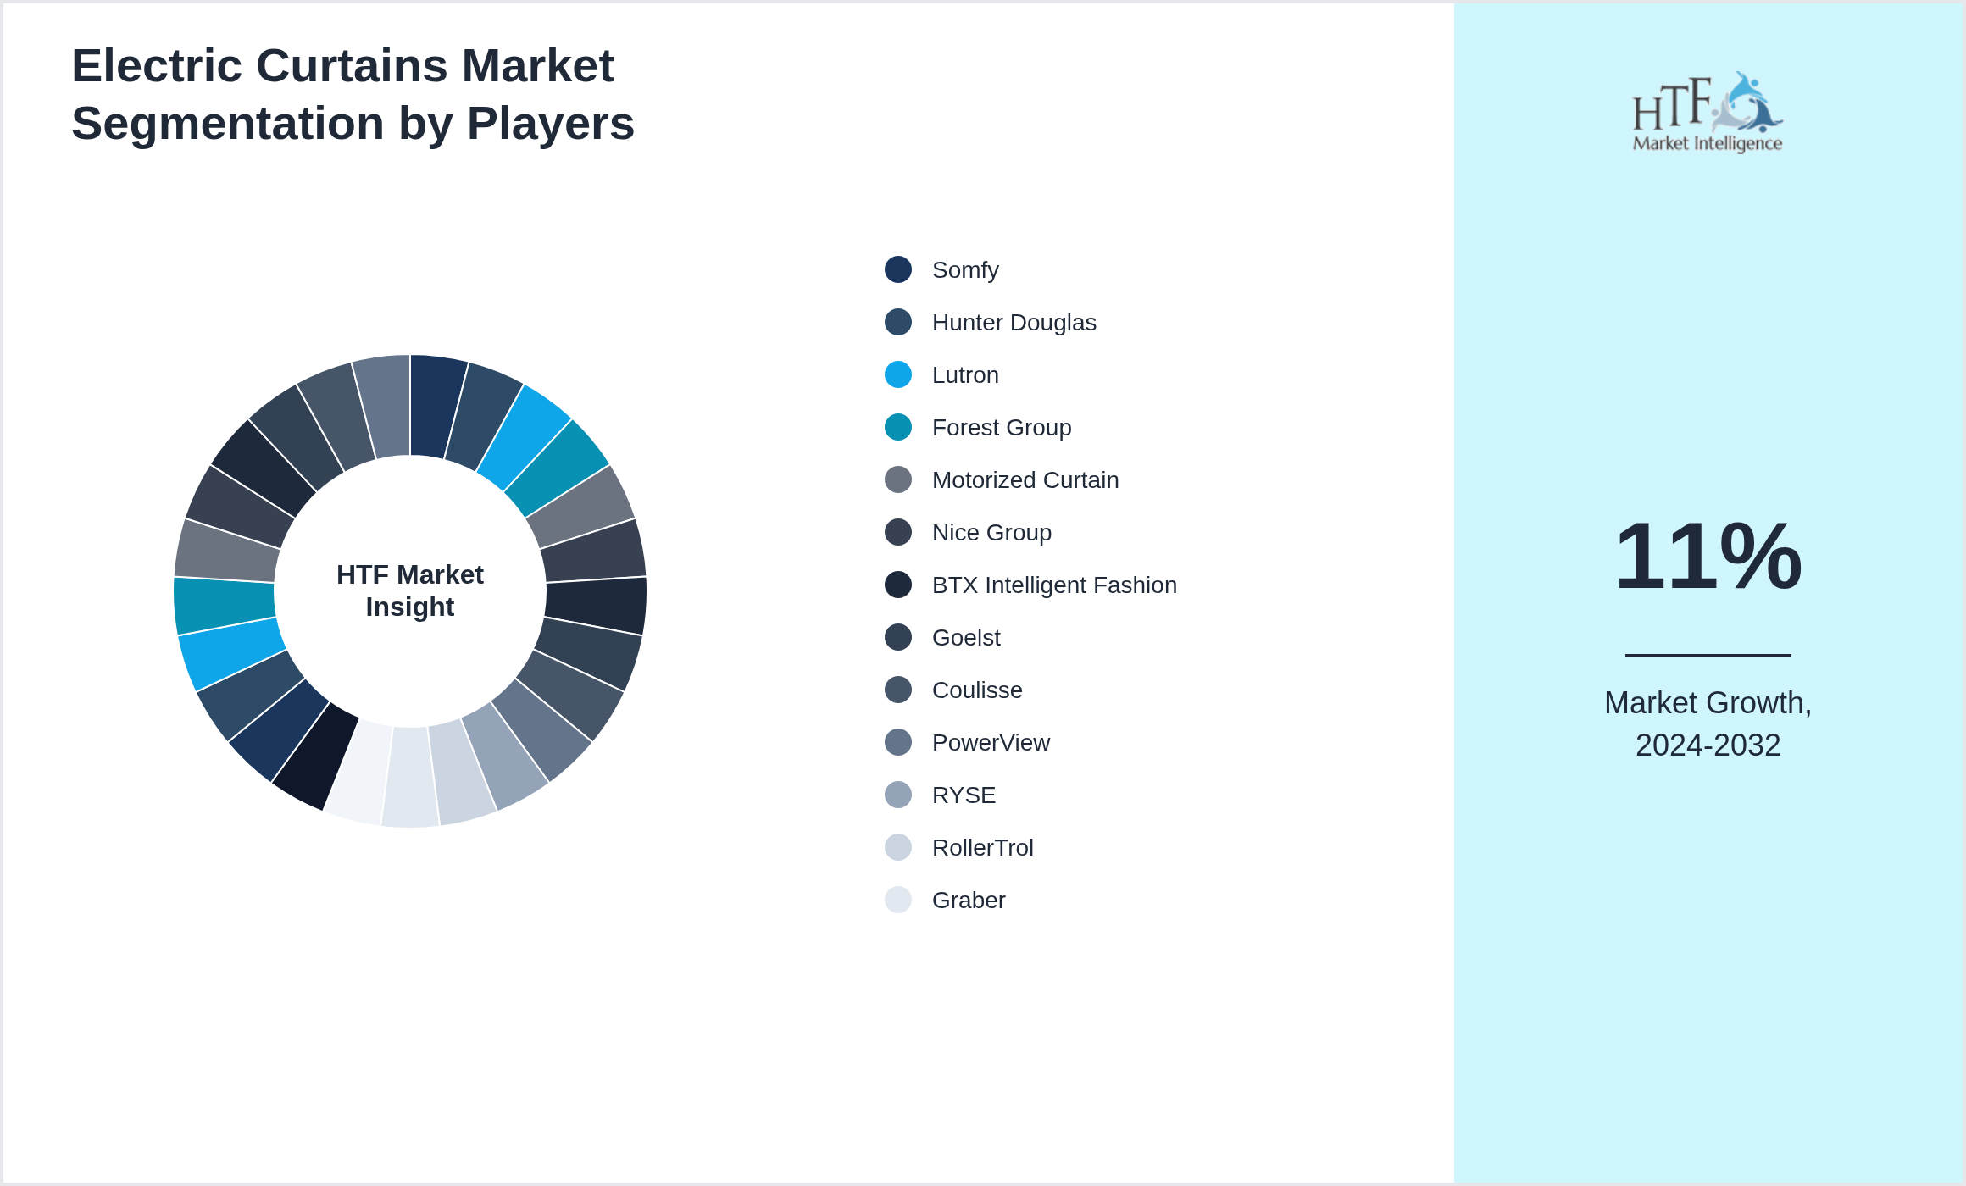Click the RollerTrol legend color dot
Viewport: 1966px width, 1186px height.
pos(898,847)
